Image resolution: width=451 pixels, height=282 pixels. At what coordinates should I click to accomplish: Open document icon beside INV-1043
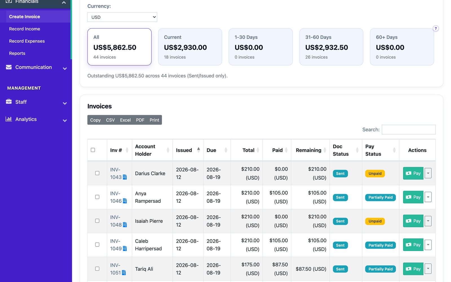point(125,177)
